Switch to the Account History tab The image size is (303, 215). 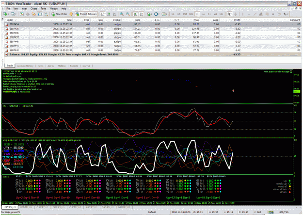(25, 66)
